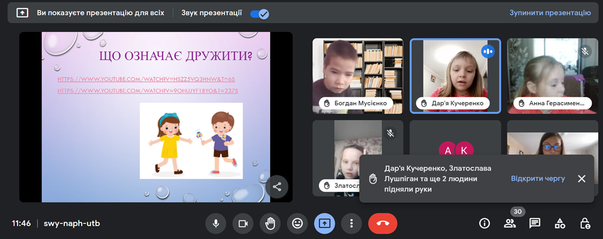Toggle the presentation audio switch
Image resolution: width=603 pixels, height=239 pixels.
(x=259, y=14)
